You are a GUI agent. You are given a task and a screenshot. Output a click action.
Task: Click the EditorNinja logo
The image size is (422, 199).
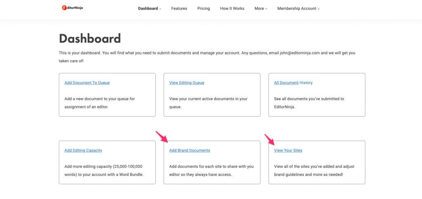72,8
